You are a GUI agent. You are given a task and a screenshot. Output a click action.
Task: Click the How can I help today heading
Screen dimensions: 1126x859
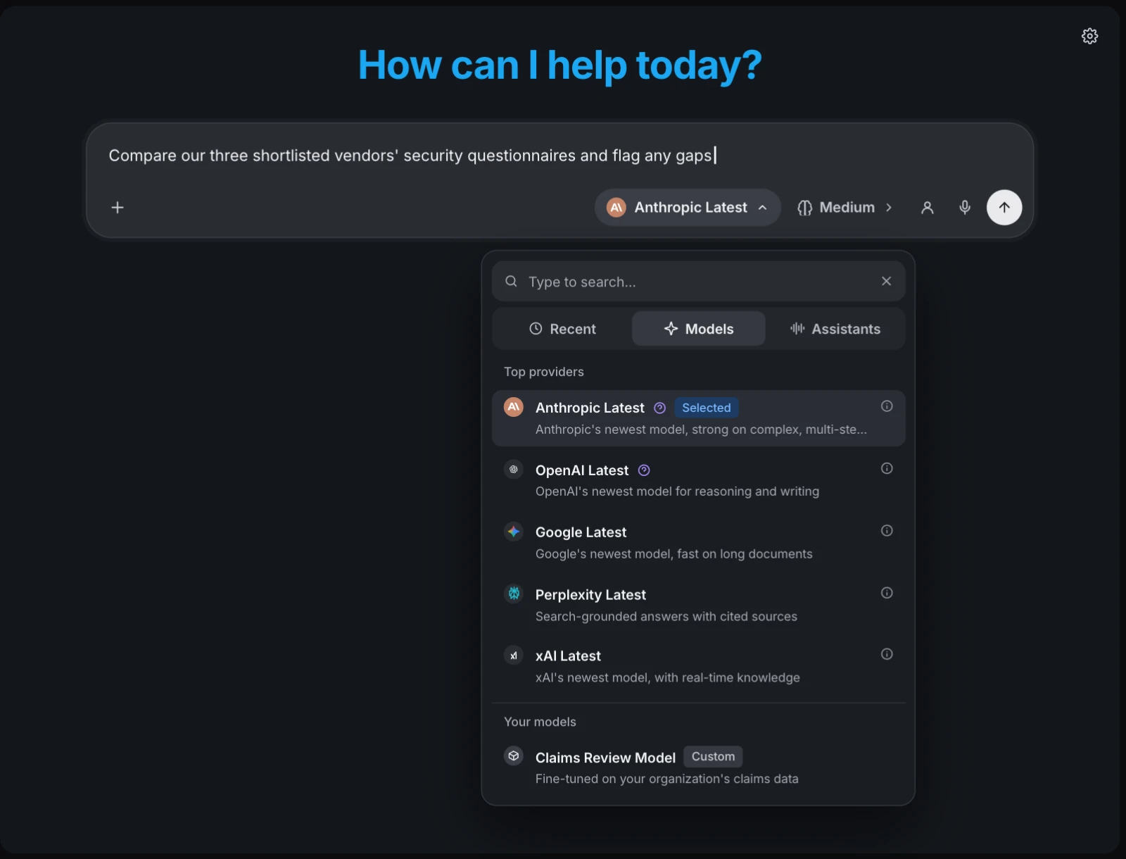tap(560, 65)
